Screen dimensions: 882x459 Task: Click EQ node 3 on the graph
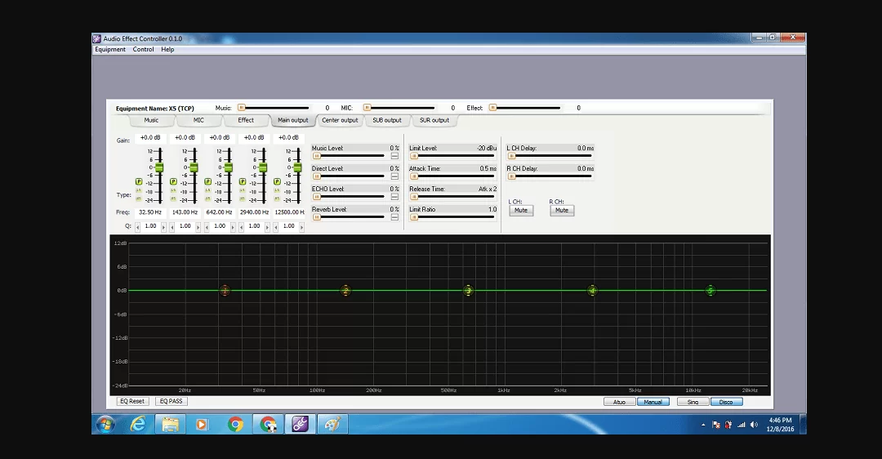click(468, 291)
